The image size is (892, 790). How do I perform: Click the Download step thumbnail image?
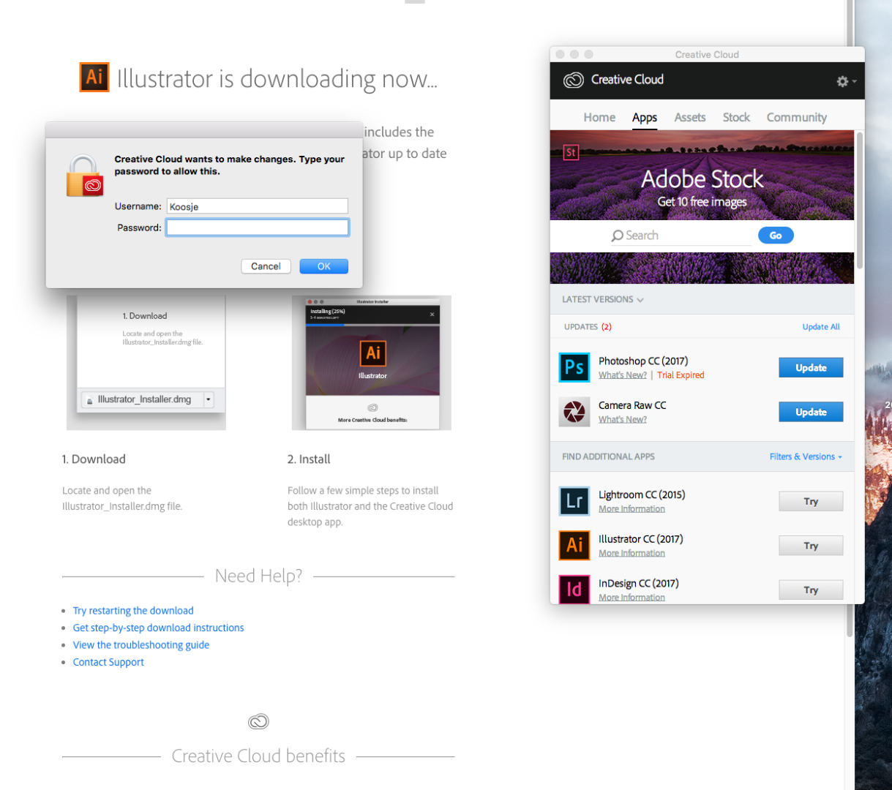(146, 363)
